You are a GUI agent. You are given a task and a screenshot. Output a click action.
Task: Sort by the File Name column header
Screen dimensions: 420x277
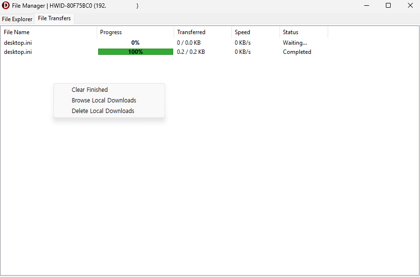tap(49, 32)
